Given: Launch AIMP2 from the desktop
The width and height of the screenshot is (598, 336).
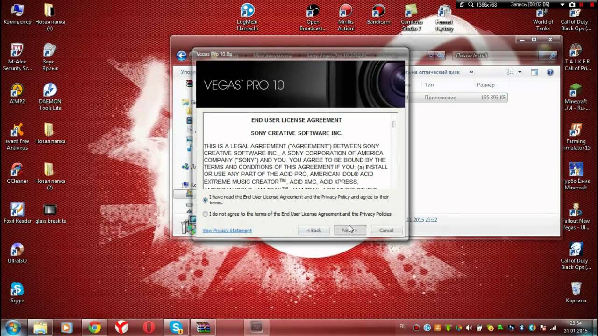Looking at the screenshot, I should 17,94.
